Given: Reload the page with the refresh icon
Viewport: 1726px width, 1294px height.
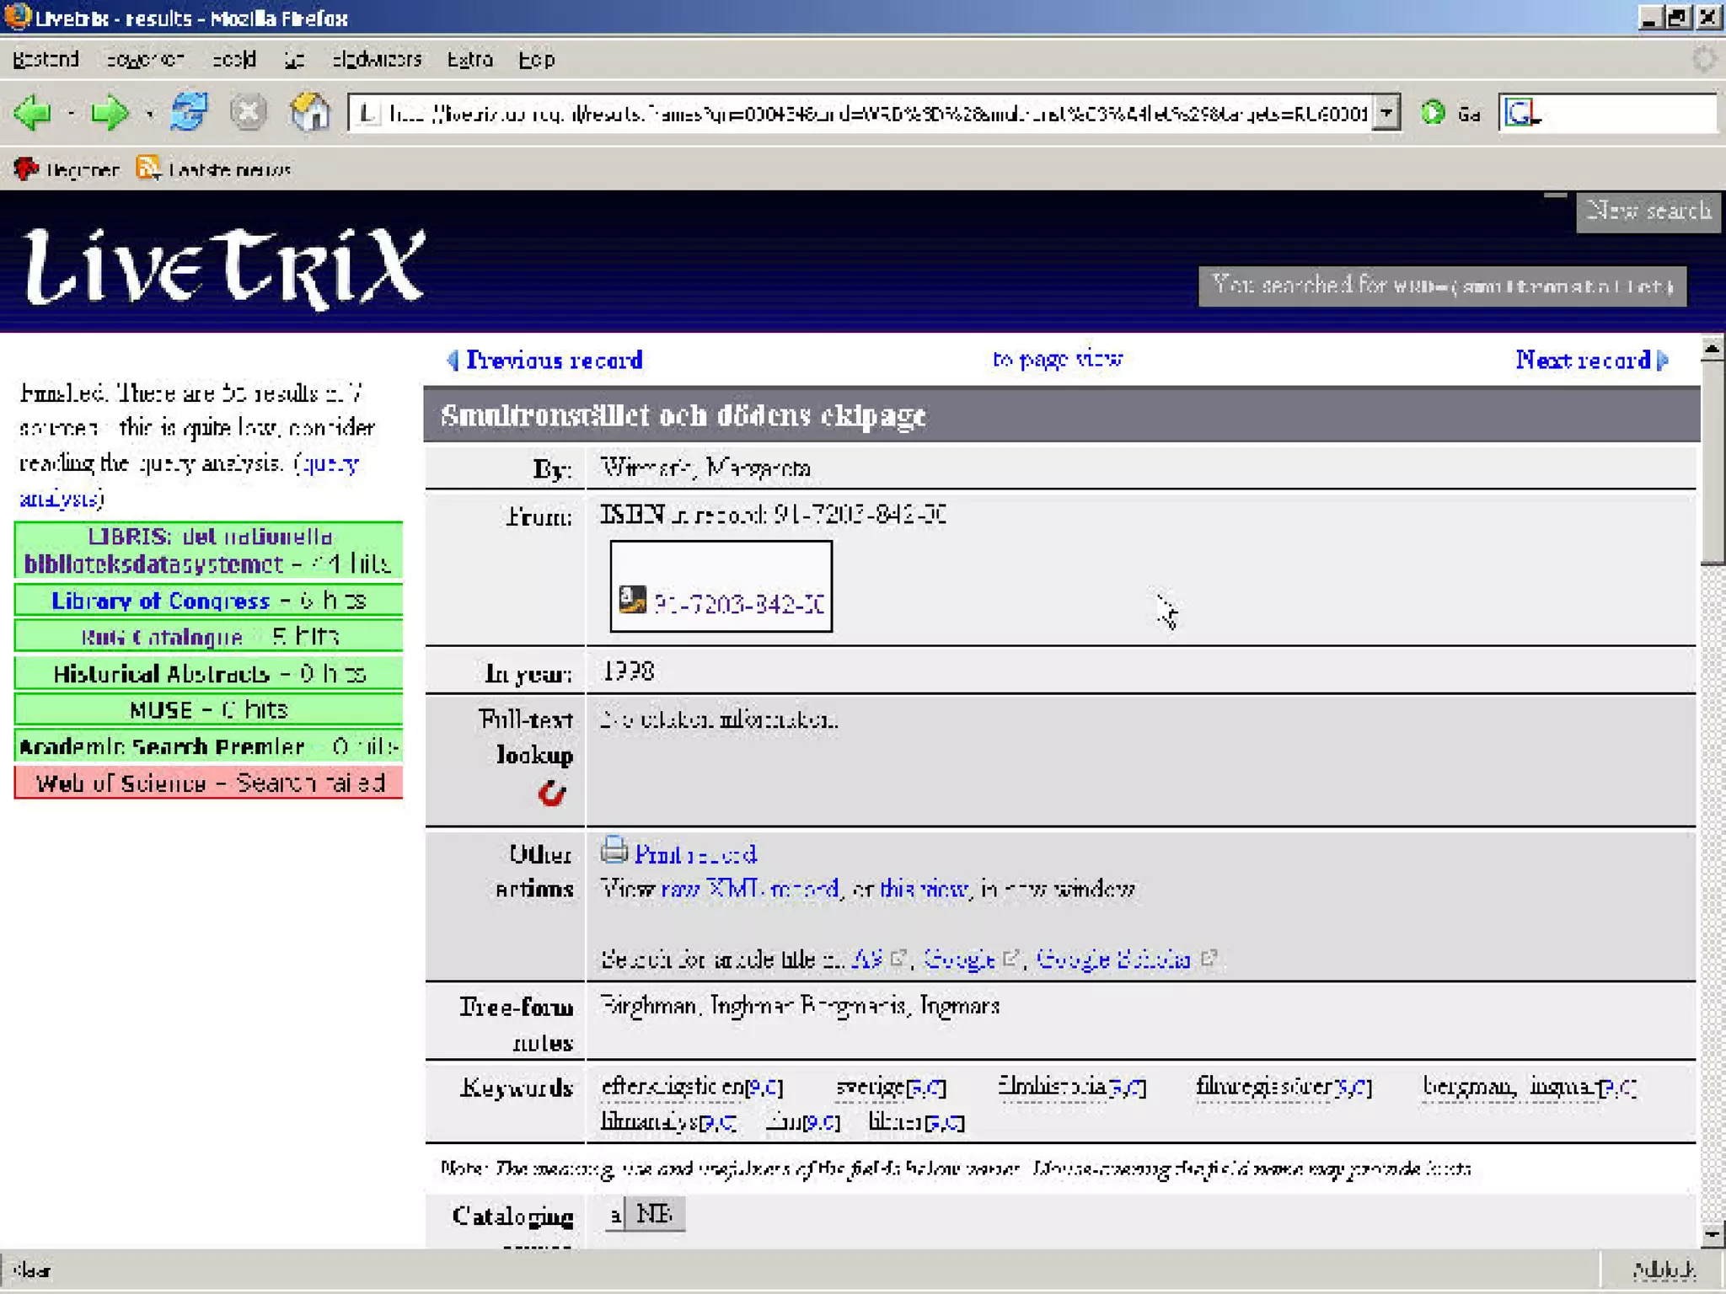Looking at the screenshot, I should pyautogui.click(x=189, y=112).
